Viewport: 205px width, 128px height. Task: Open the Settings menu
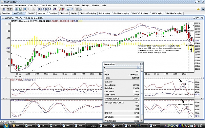86,5
